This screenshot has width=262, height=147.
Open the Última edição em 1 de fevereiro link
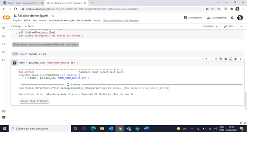pyautogui.click(x=121, y=20)
